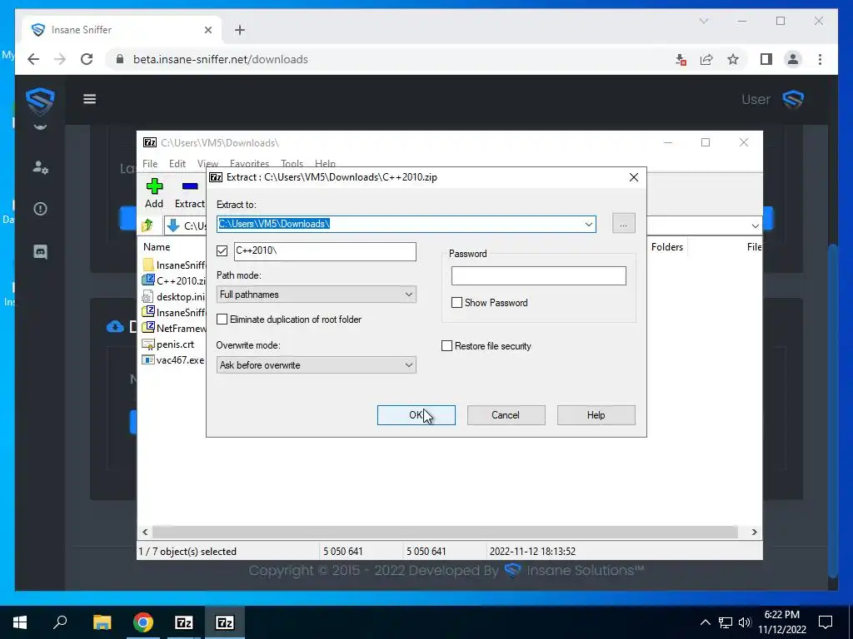Open Chrome three-dot menu
Screen dimensions: 853x639
point(820,59)
